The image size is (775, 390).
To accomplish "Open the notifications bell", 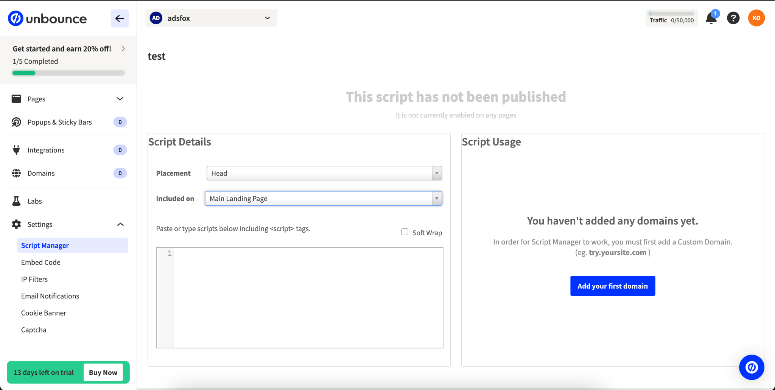I will click(711, 19).
